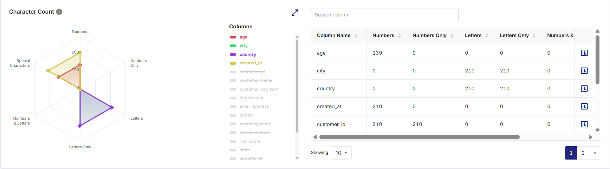
Task: Toggle country series in legend
Action: coord(243,55)
